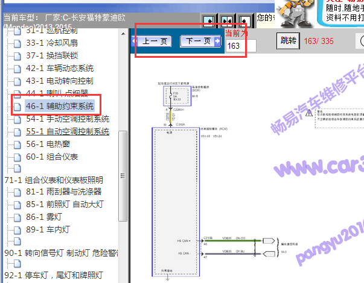
Task: Open 33-1 冷却风扇 wiring diagram
Action: coord(51,43)
